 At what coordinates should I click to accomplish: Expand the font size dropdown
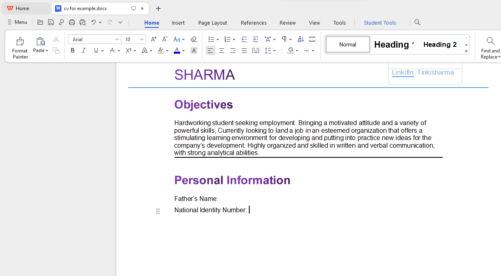(142, 39)
